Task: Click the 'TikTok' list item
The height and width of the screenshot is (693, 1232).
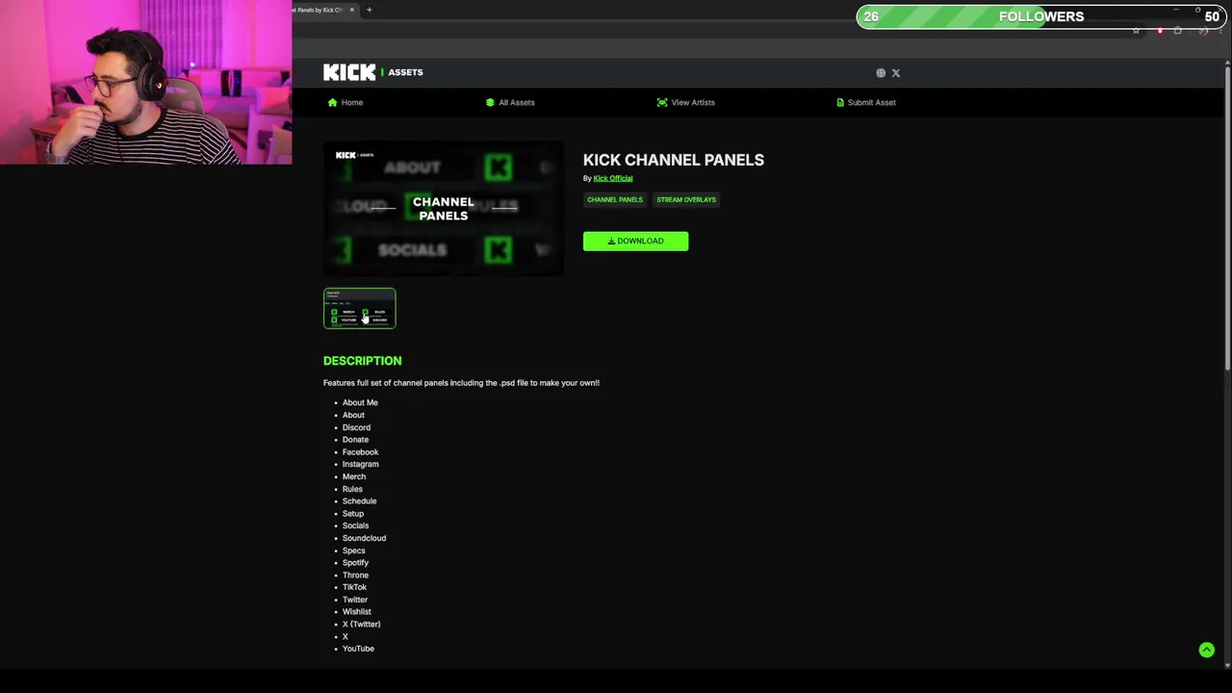Action: click(354, 587)
